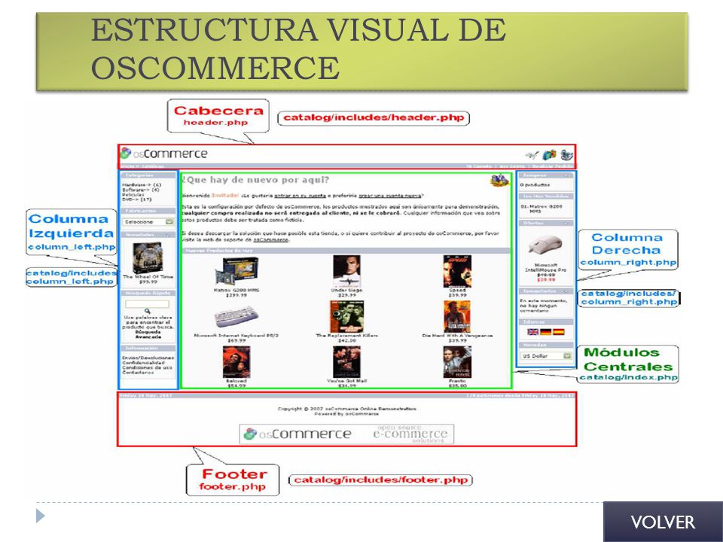
Task: Click into the quick search input field
Action: click(147, 303)
